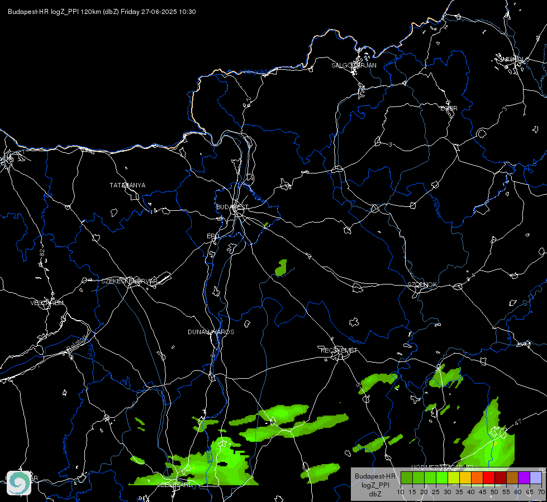This screenshot has height=502, width=547.
Task: Pick the 55-60 dBZ brown swatch
Action: coord(512,477)
